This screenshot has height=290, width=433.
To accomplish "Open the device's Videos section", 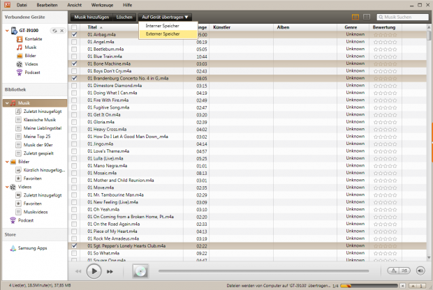I will point(31,64).
